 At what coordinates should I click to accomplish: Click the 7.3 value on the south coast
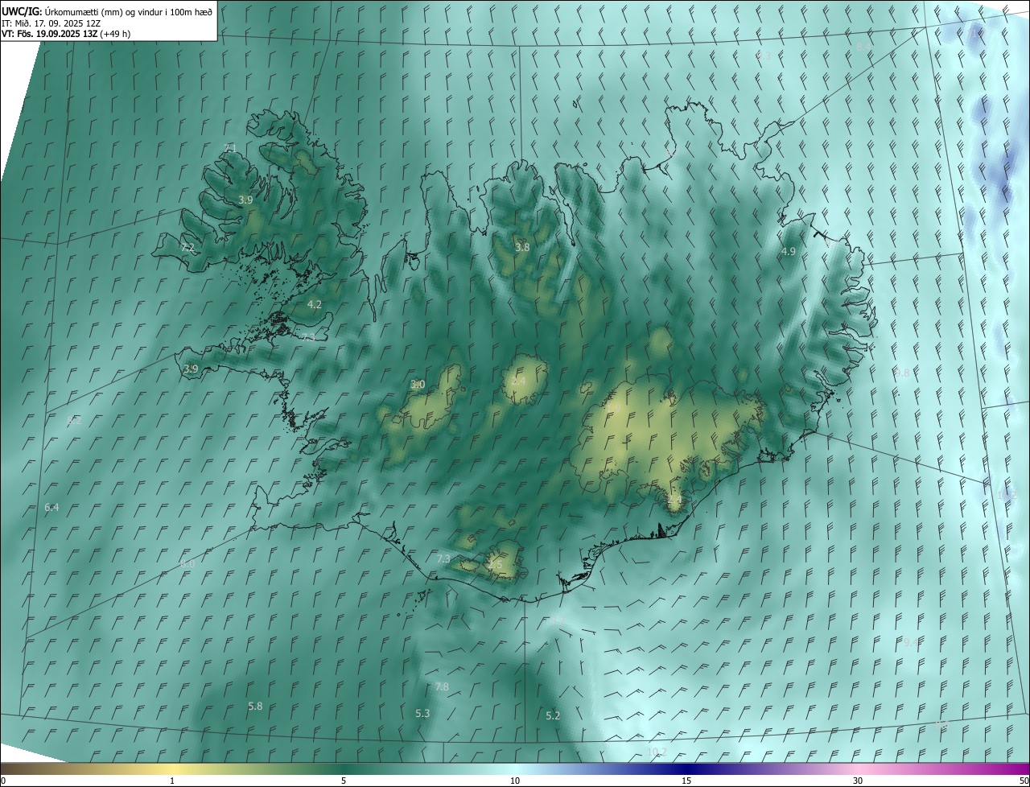coord(443,559)
